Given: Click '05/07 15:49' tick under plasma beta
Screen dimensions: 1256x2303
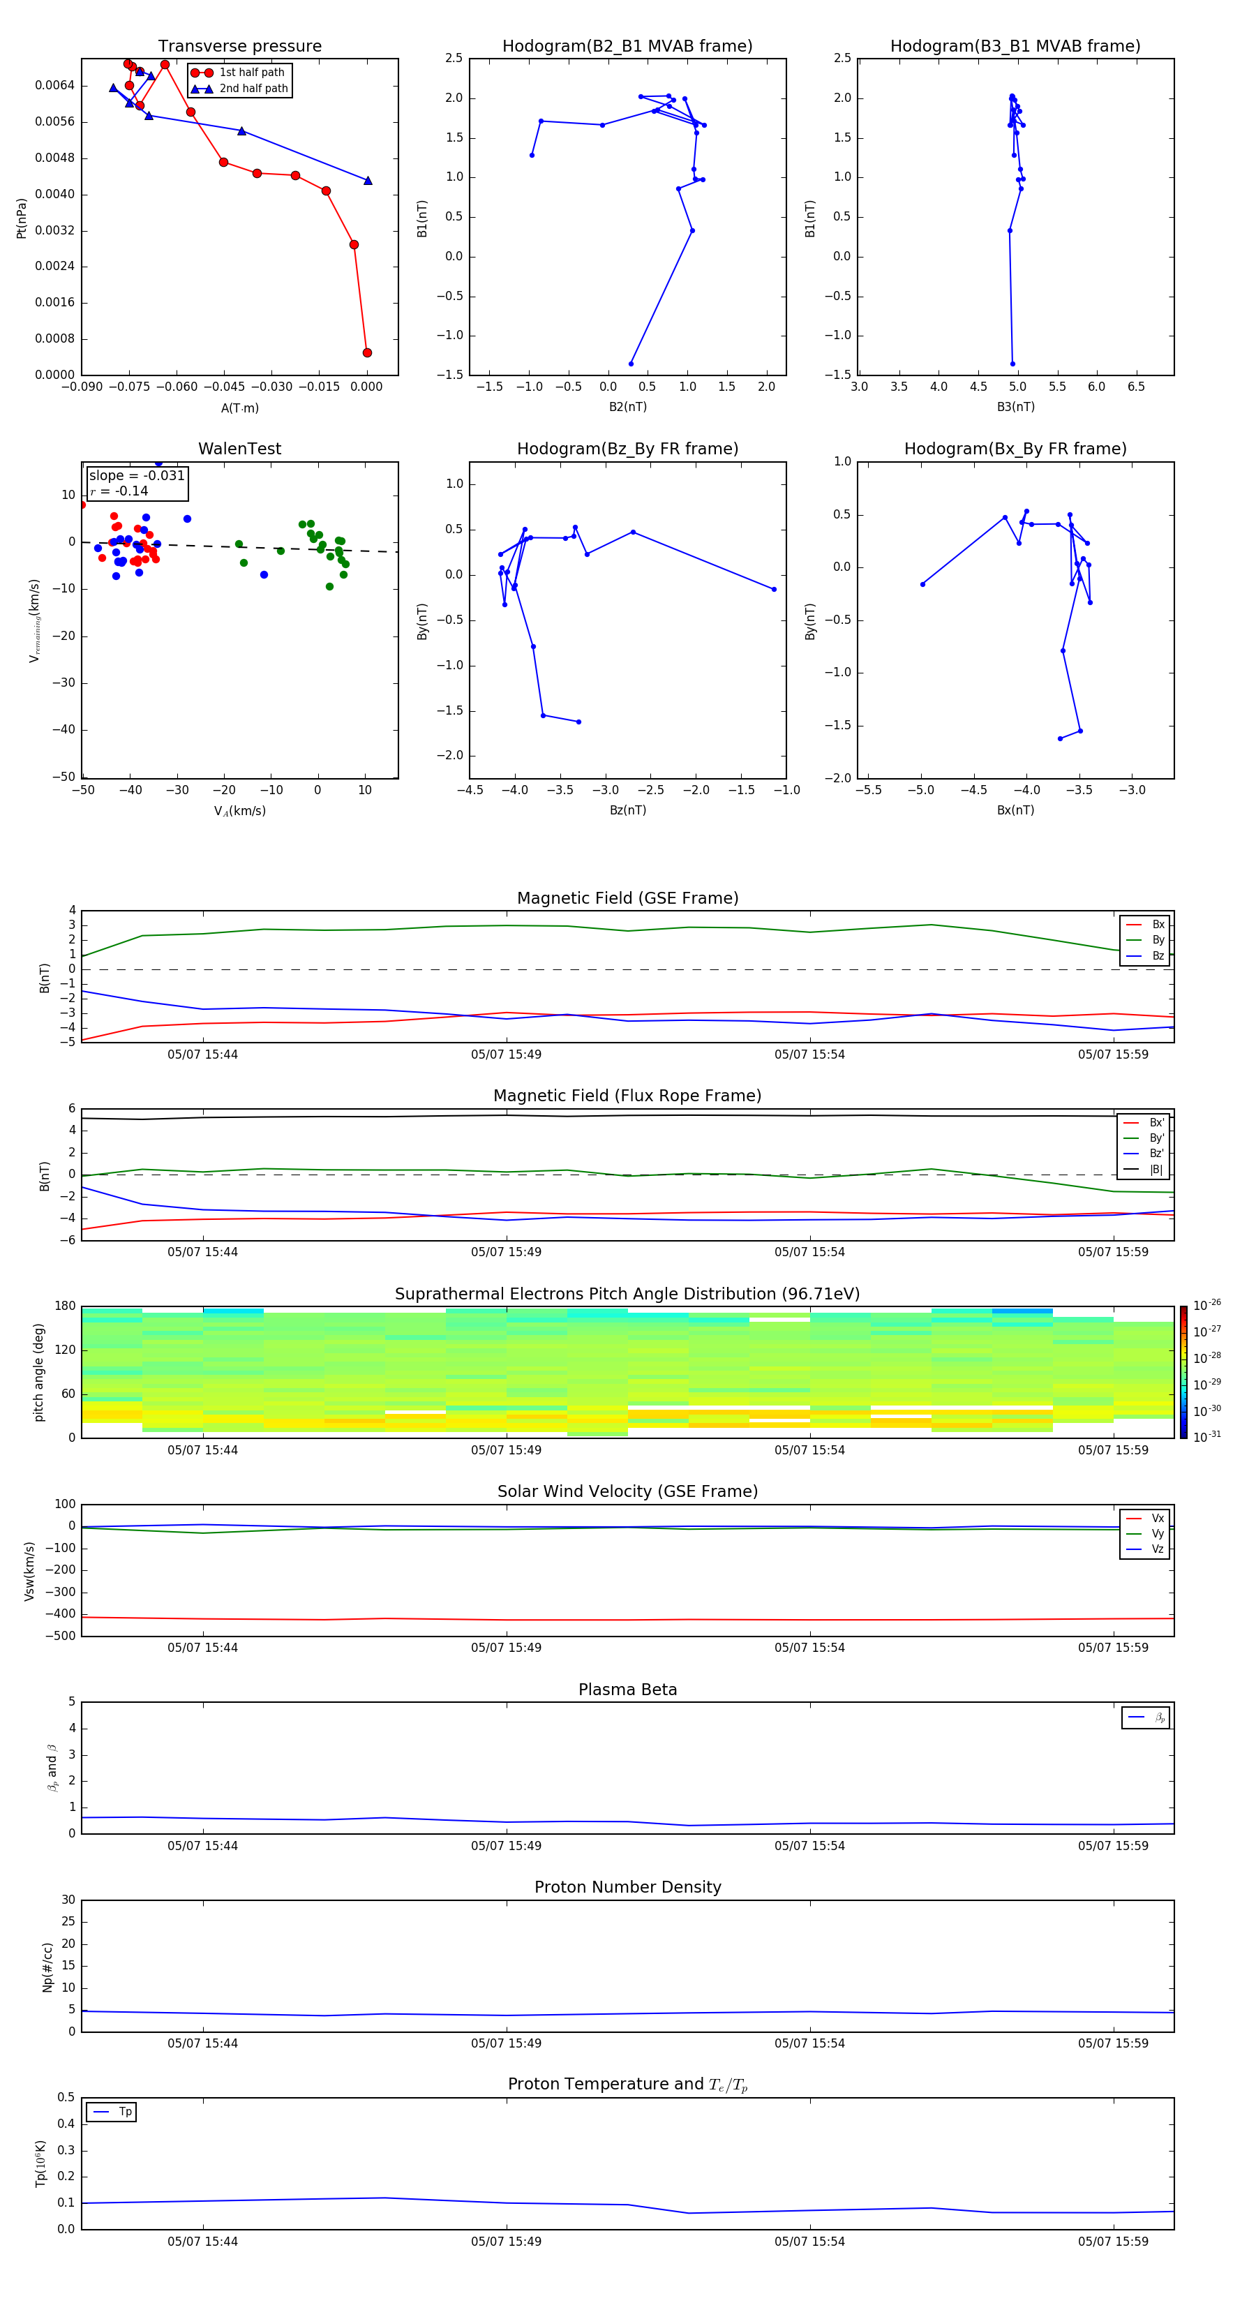Looking at the screenshot, I should coord(506,1845).
